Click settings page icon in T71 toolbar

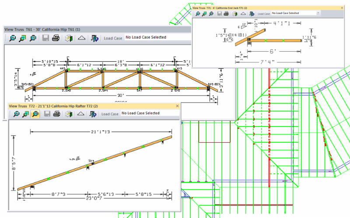tap(234, 14)
